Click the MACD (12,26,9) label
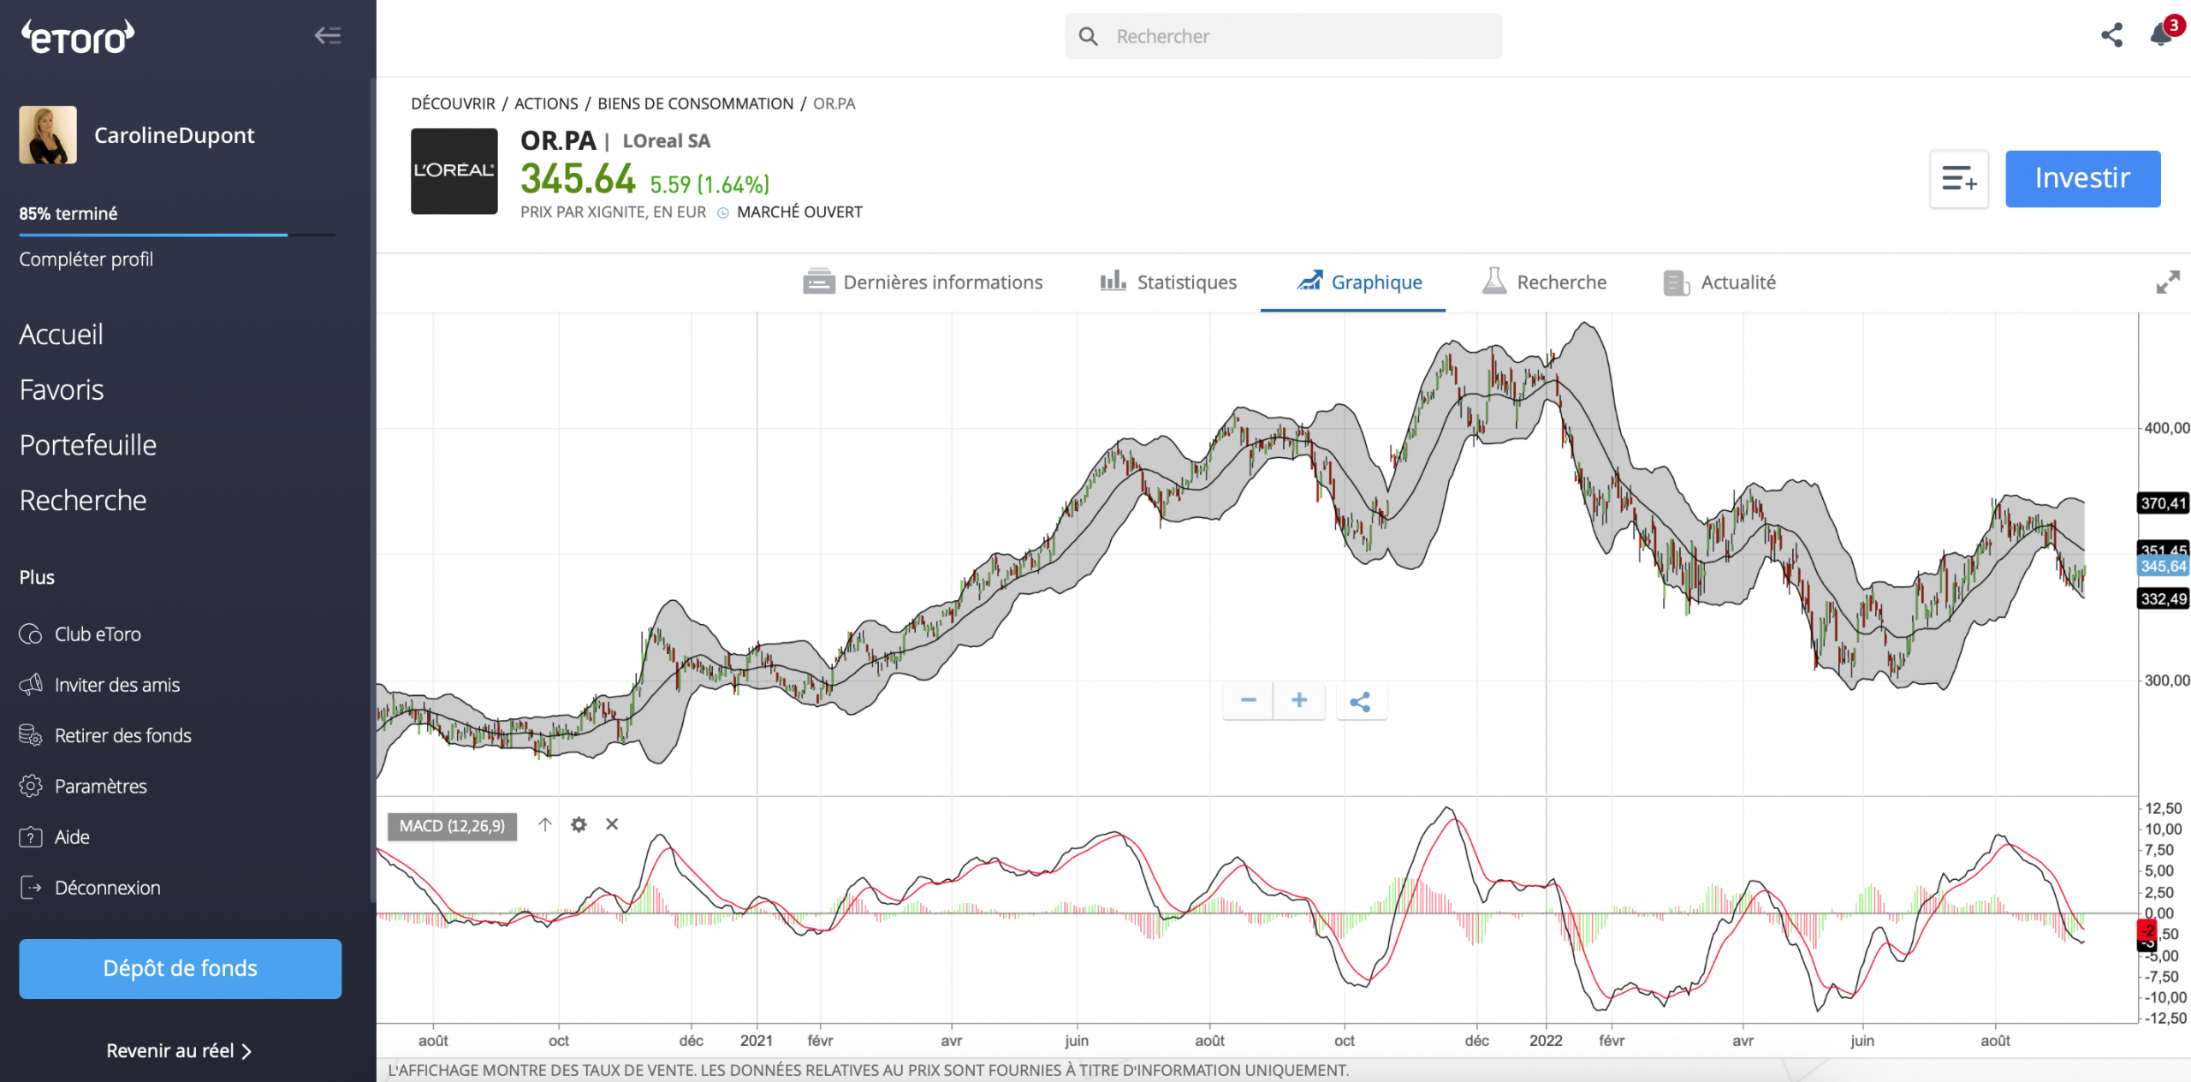 tap(452, 826)
